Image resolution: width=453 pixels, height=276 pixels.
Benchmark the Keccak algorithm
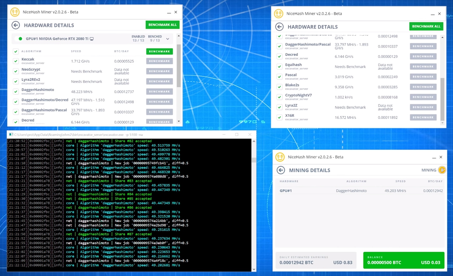click(x=160, y=61)
